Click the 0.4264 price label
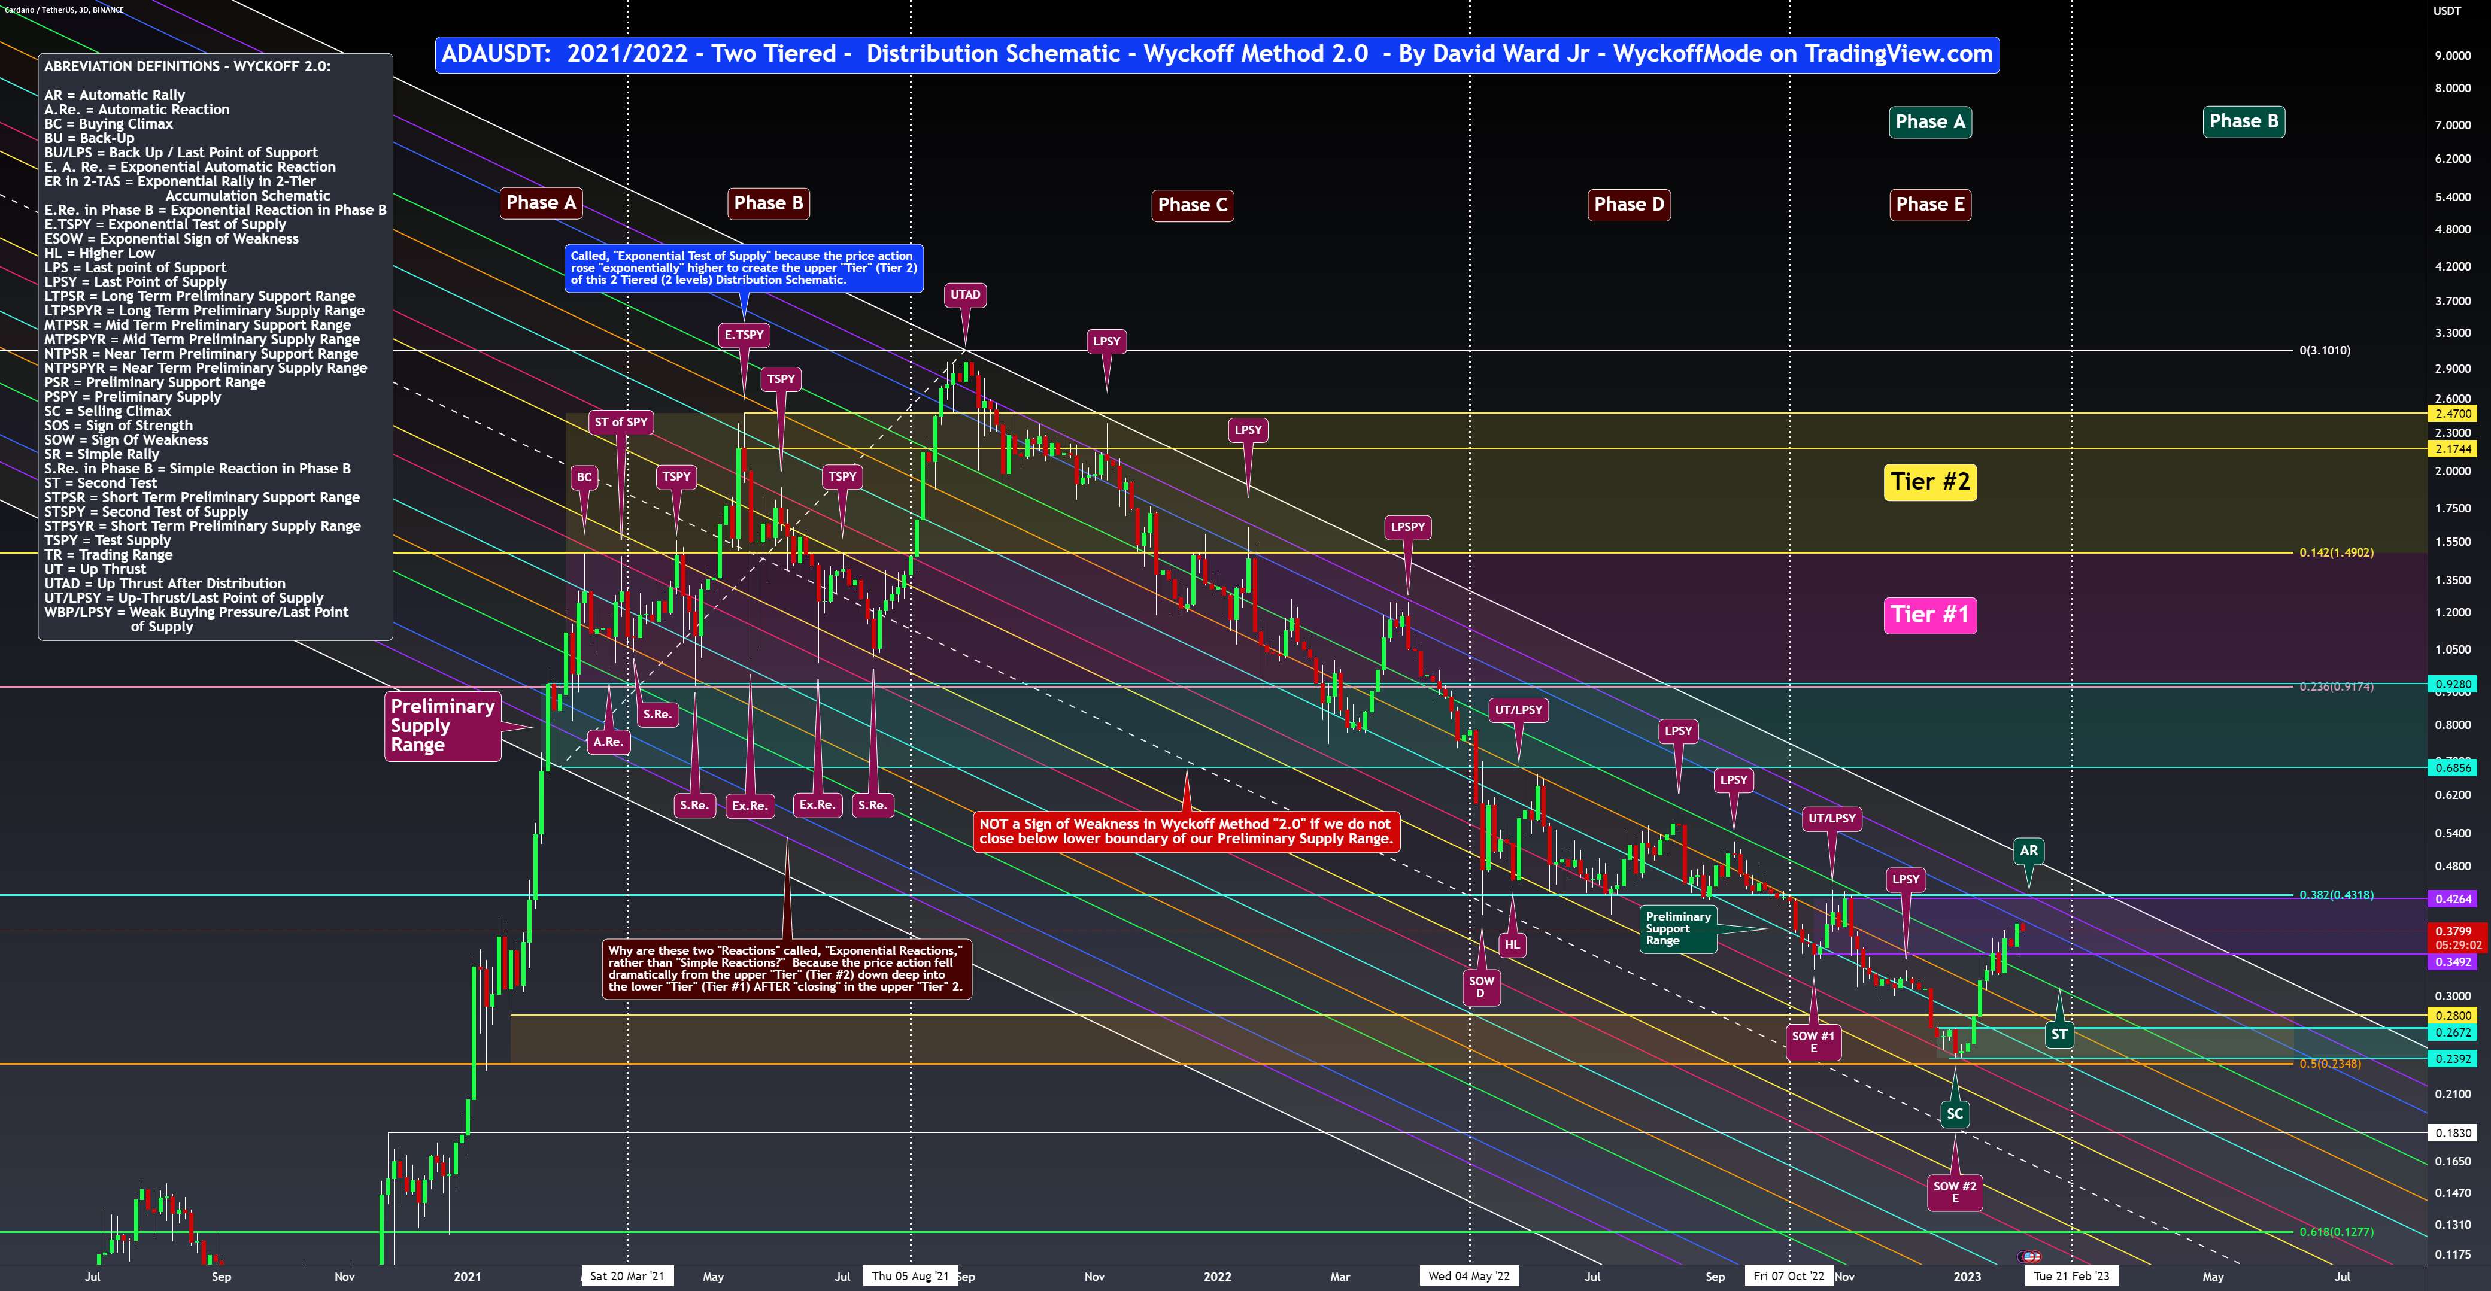The width and height of the screenshot is (2491, 1291). click(2453, 900)
